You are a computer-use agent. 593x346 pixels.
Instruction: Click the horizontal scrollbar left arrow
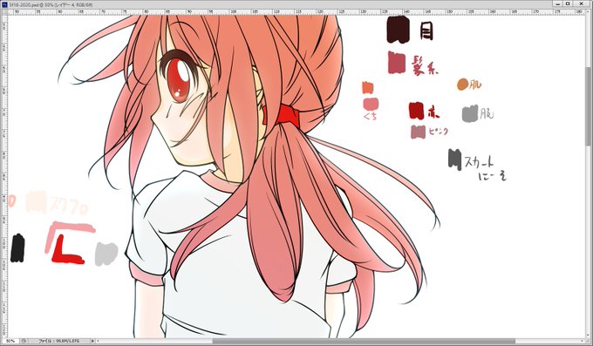[x=99, y=341]
